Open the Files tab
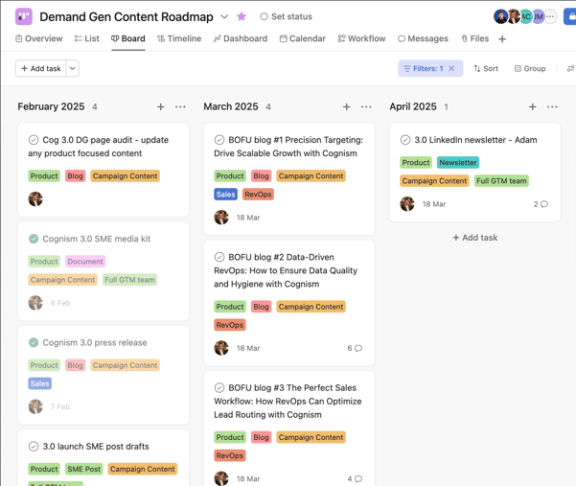 (x=475, y=38)
